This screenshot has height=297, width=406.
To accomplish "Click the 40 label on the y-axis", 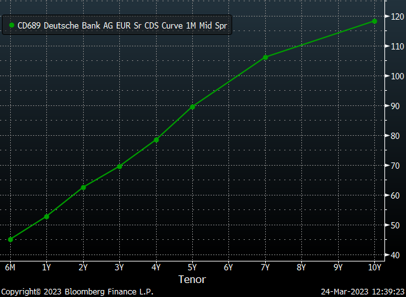I will point(395,255).
